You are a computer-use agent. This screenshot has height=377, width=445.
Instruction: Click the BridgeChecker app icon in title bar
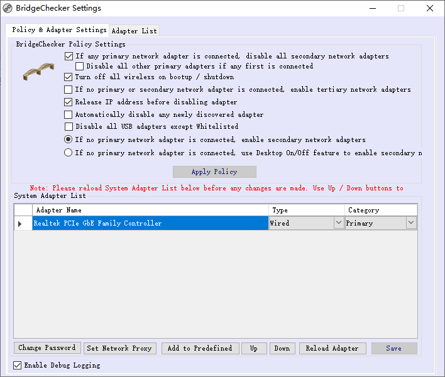[x=8, y=8]
